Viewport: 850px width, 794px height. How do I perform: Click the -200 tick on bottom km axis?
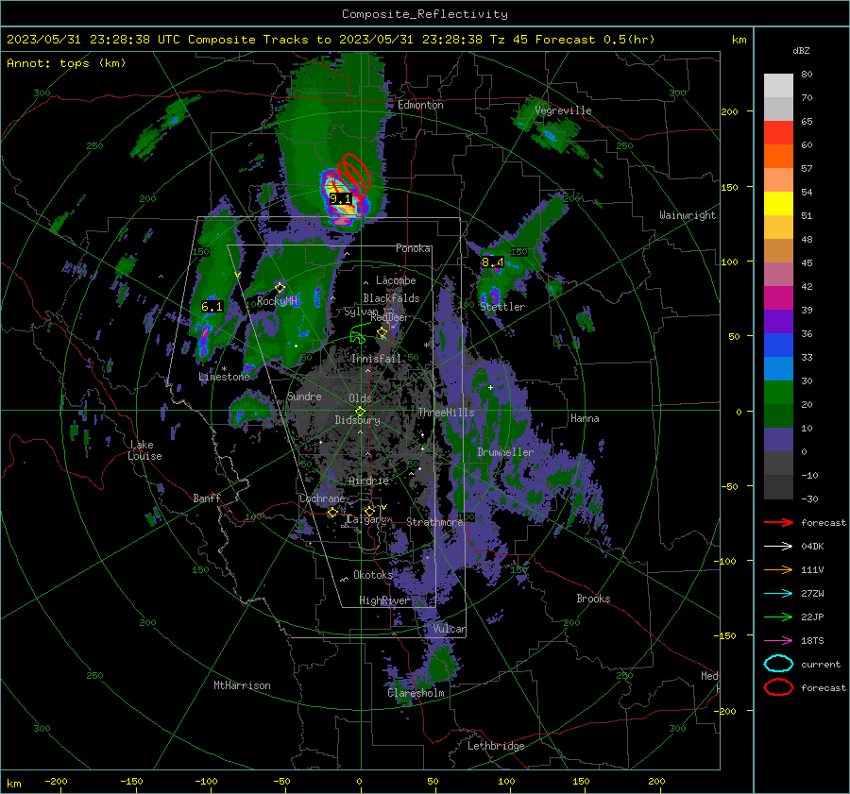56,782
